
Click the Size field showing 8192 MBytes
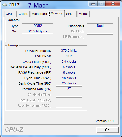pos(37,31)
